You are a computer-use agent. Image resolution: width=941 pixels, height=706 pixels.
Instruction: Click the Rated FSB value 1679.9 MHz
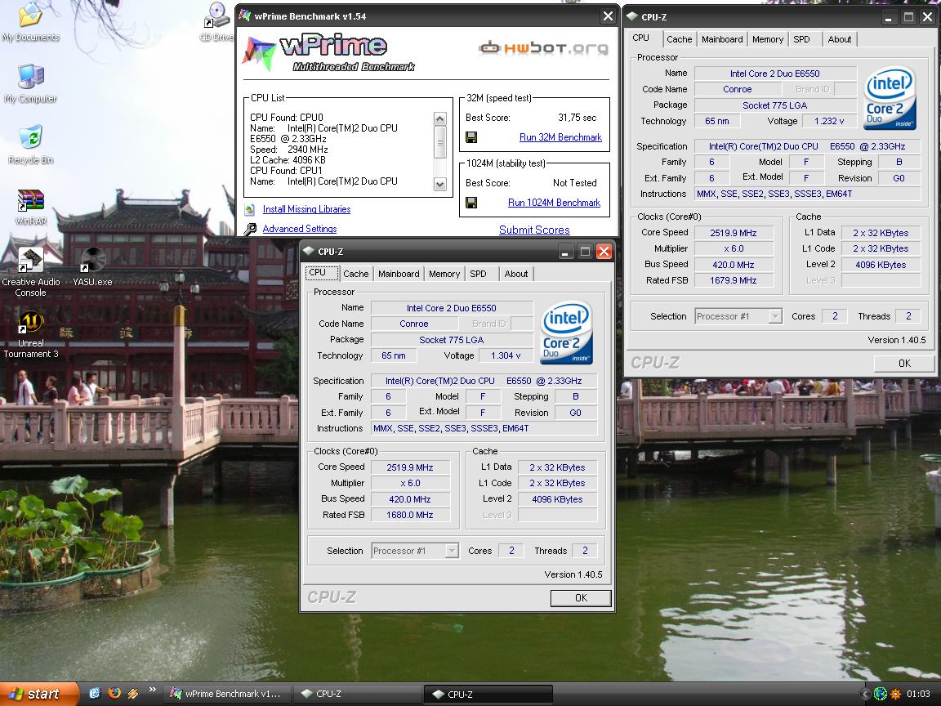734,280
